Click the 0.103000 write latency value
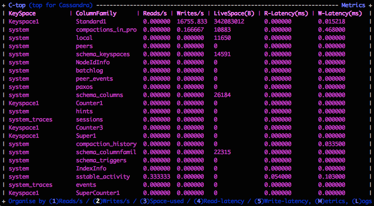Screen dimensions: 374x206 click(332, 177)
